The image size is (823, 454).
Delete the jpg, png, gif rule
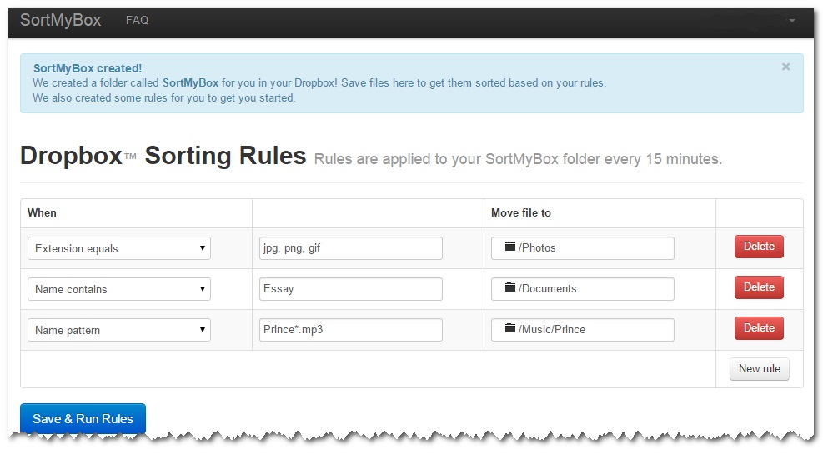(759, 247)
